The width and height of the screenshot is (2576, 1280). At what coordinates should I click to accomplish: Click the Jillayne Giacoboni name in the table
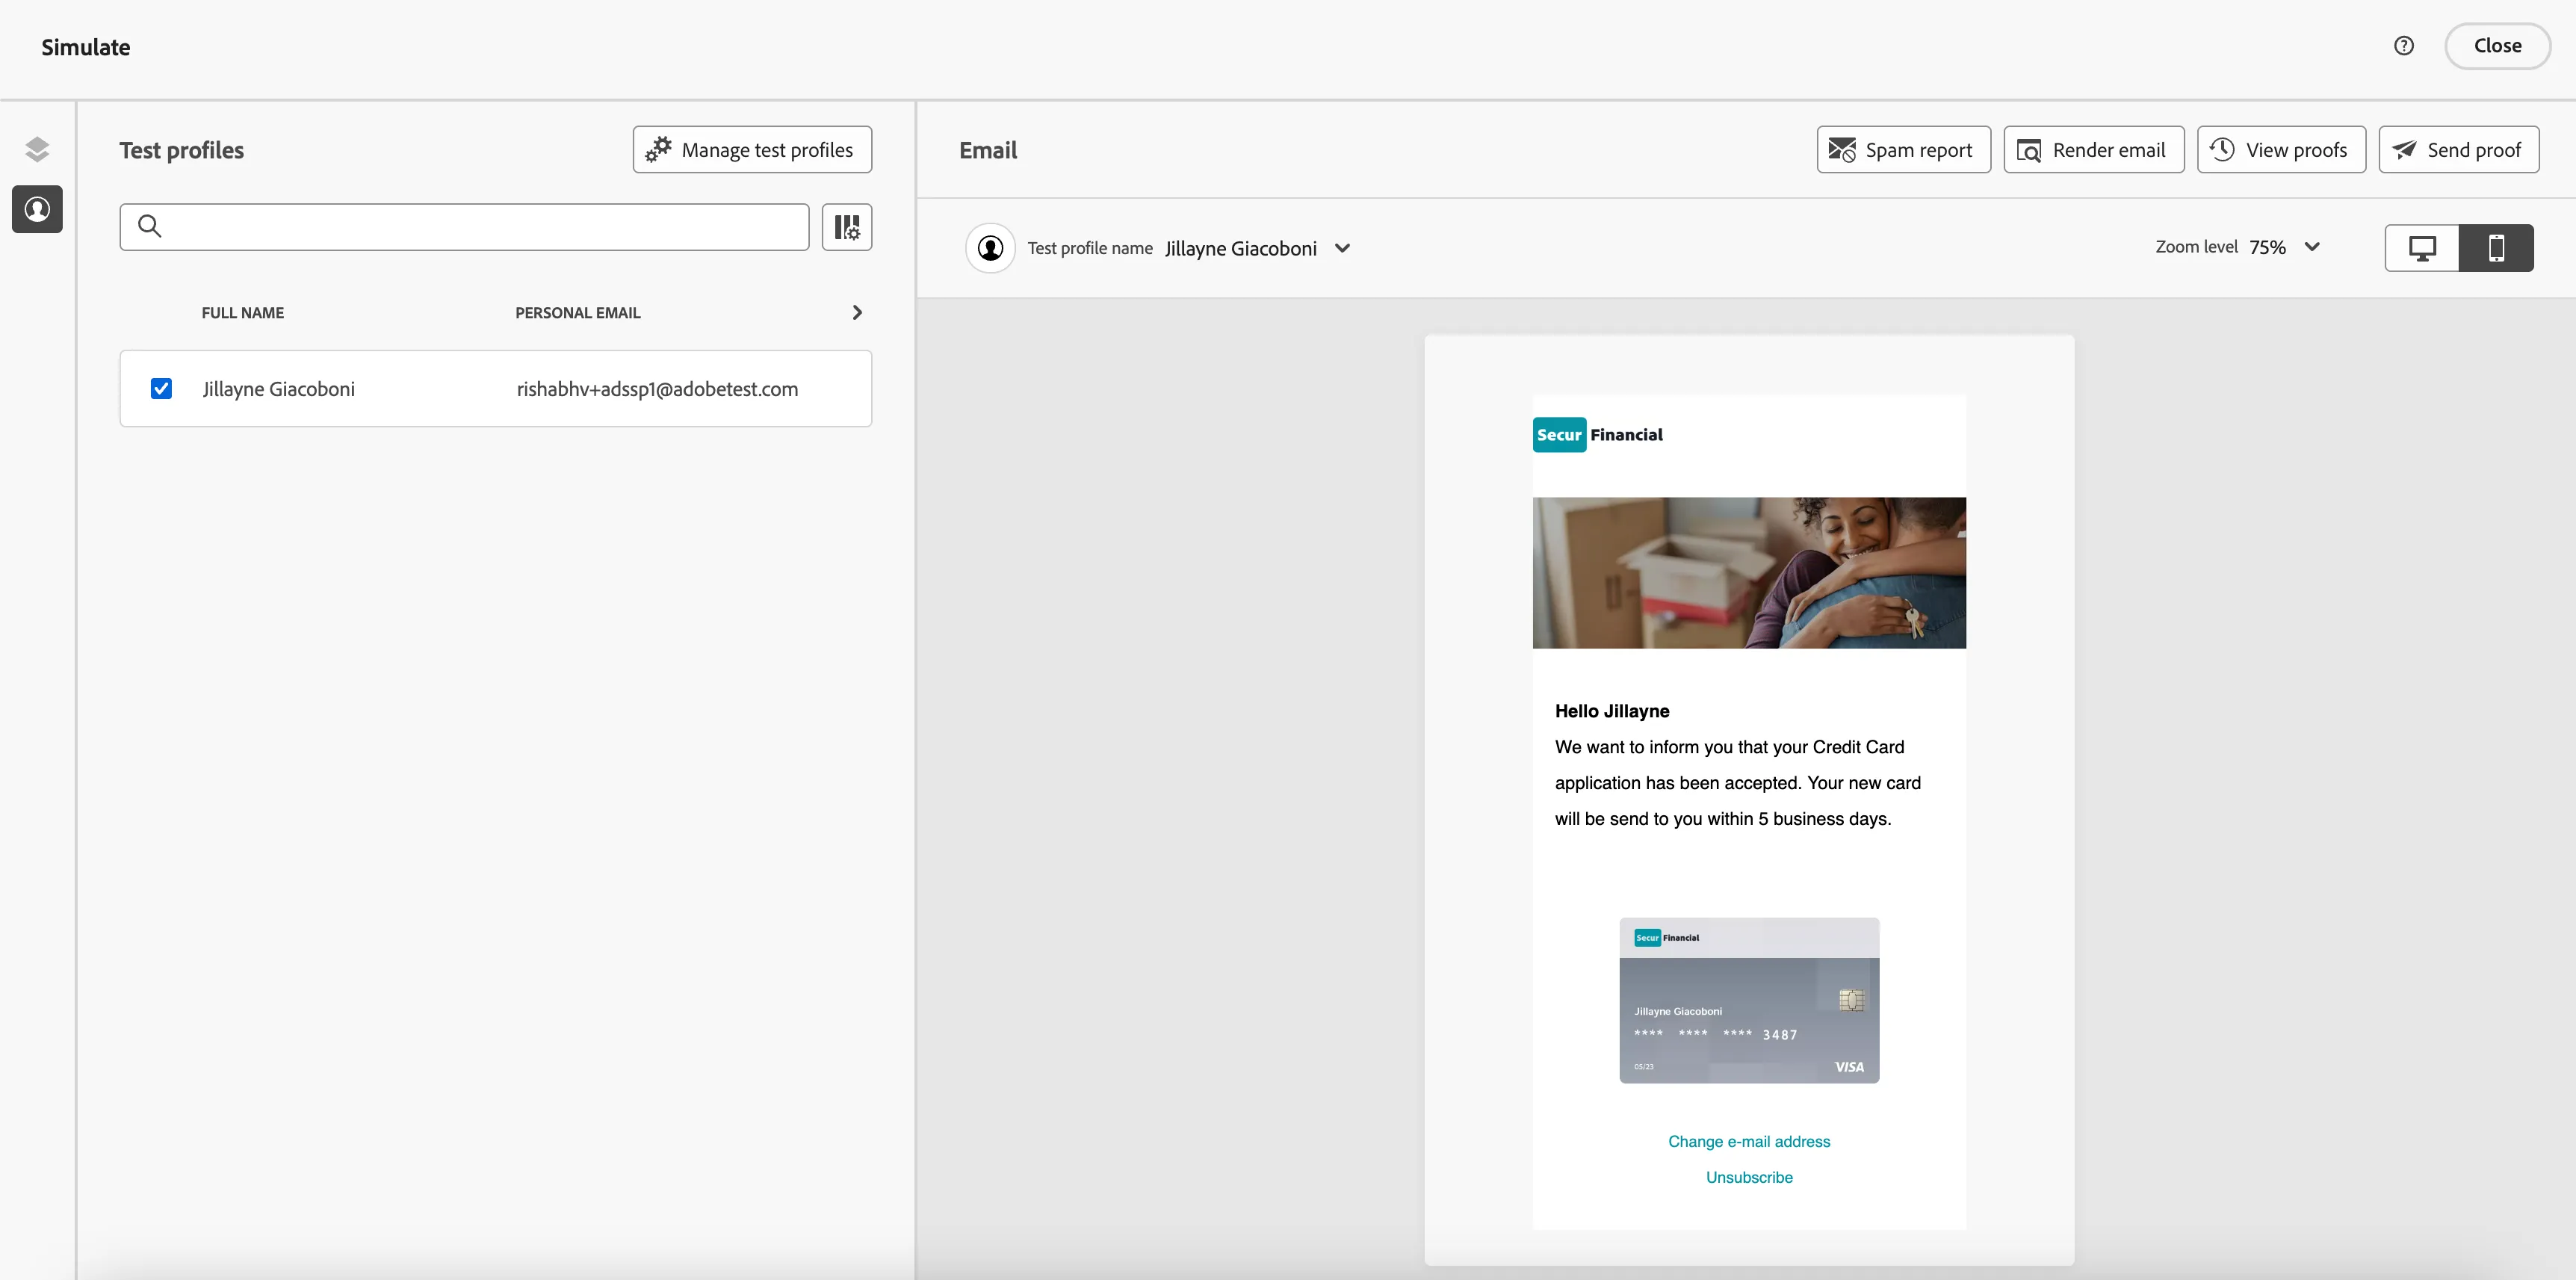(279, 389)
